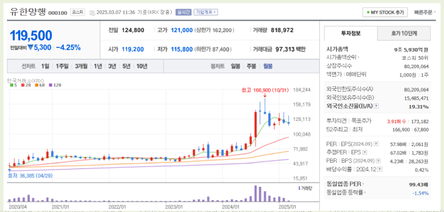The image size is (444, 212).
Task: Switch candle chart to 주봉
Action: coord(251,66)
